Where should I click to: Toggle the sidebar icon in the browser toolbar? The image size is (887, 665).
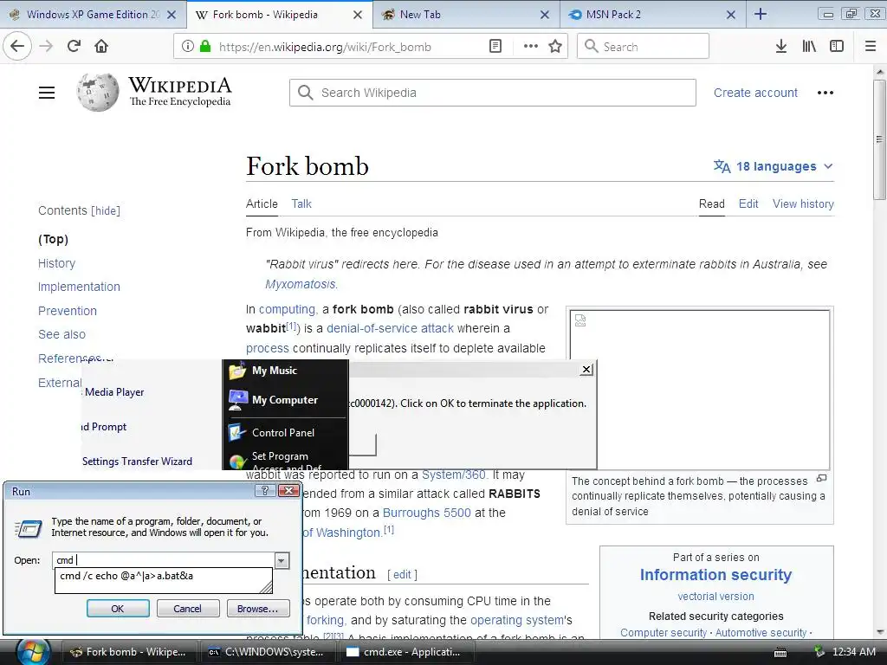click(837, 47)
